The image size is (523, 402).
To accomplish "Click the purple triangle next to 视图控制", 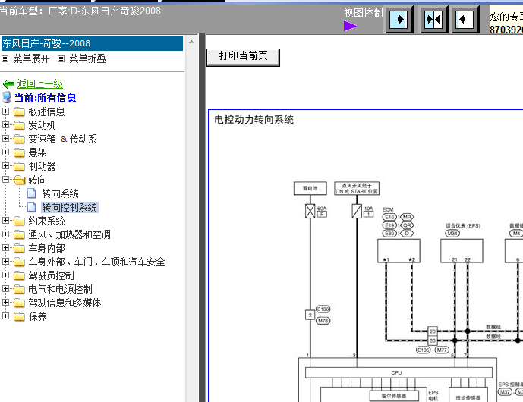I will (350, 26).
